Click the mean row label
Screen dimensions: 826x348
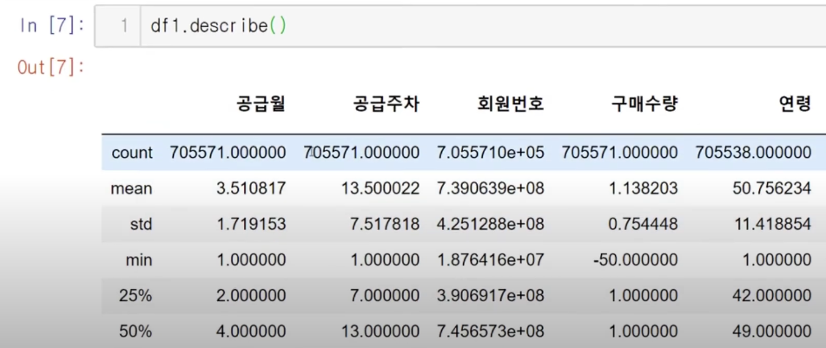point(132,189)
